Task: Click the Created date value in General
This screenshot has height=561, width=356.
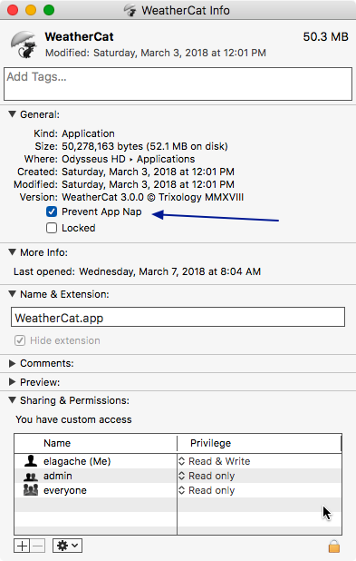Action: [x=148, y=172]
